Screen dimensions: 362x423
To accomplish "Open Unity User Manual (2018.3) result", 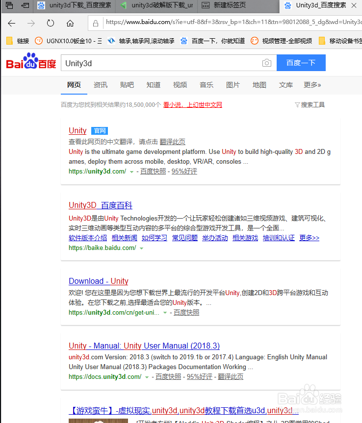I will point(144,346).
